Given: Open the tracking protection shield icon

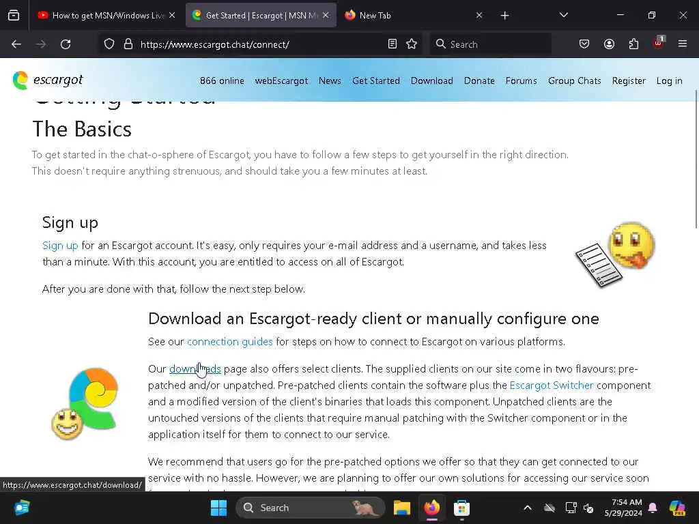Looking at the screenshot, I should pyautogui.click(x=109, y=44).
